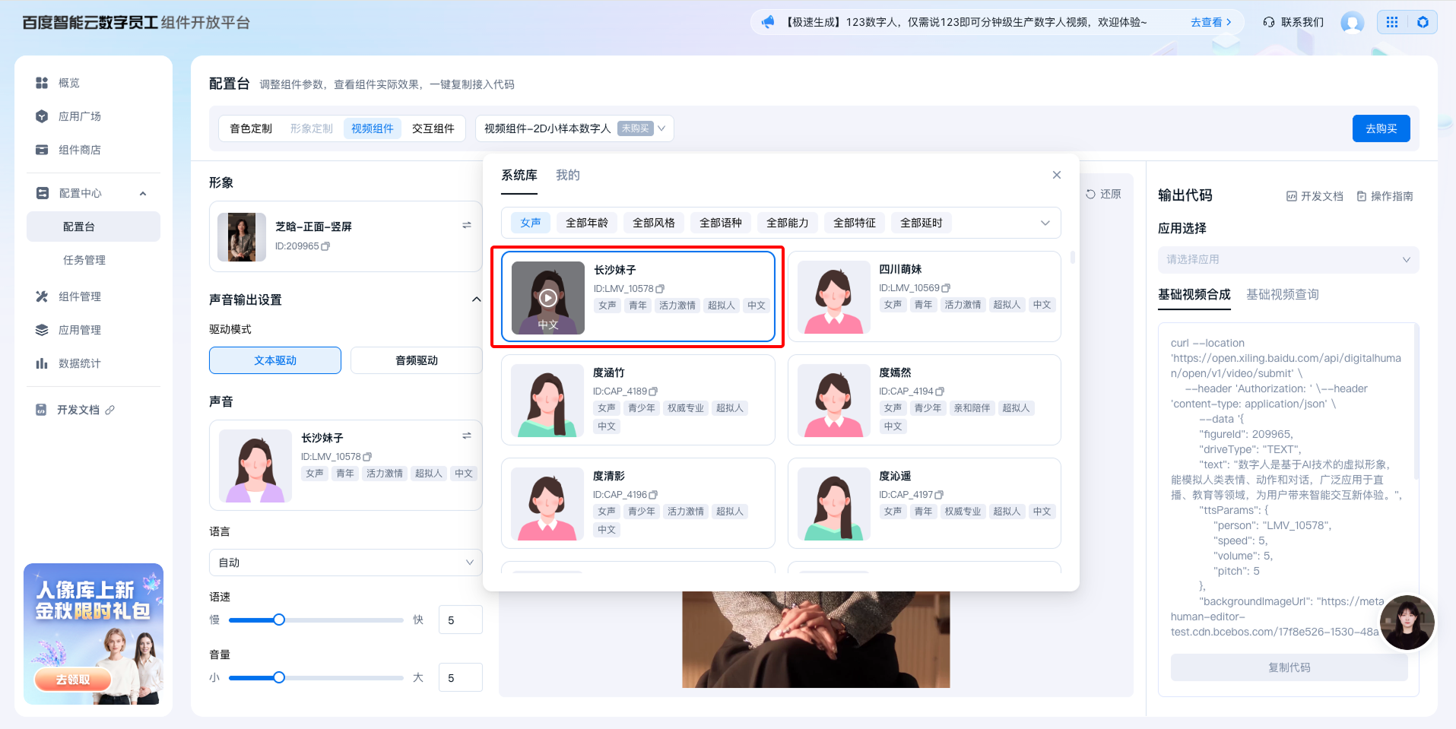Open the 请选择应用 dropdown
This screenshot has height=729, width=1456.
(1287, 260)
